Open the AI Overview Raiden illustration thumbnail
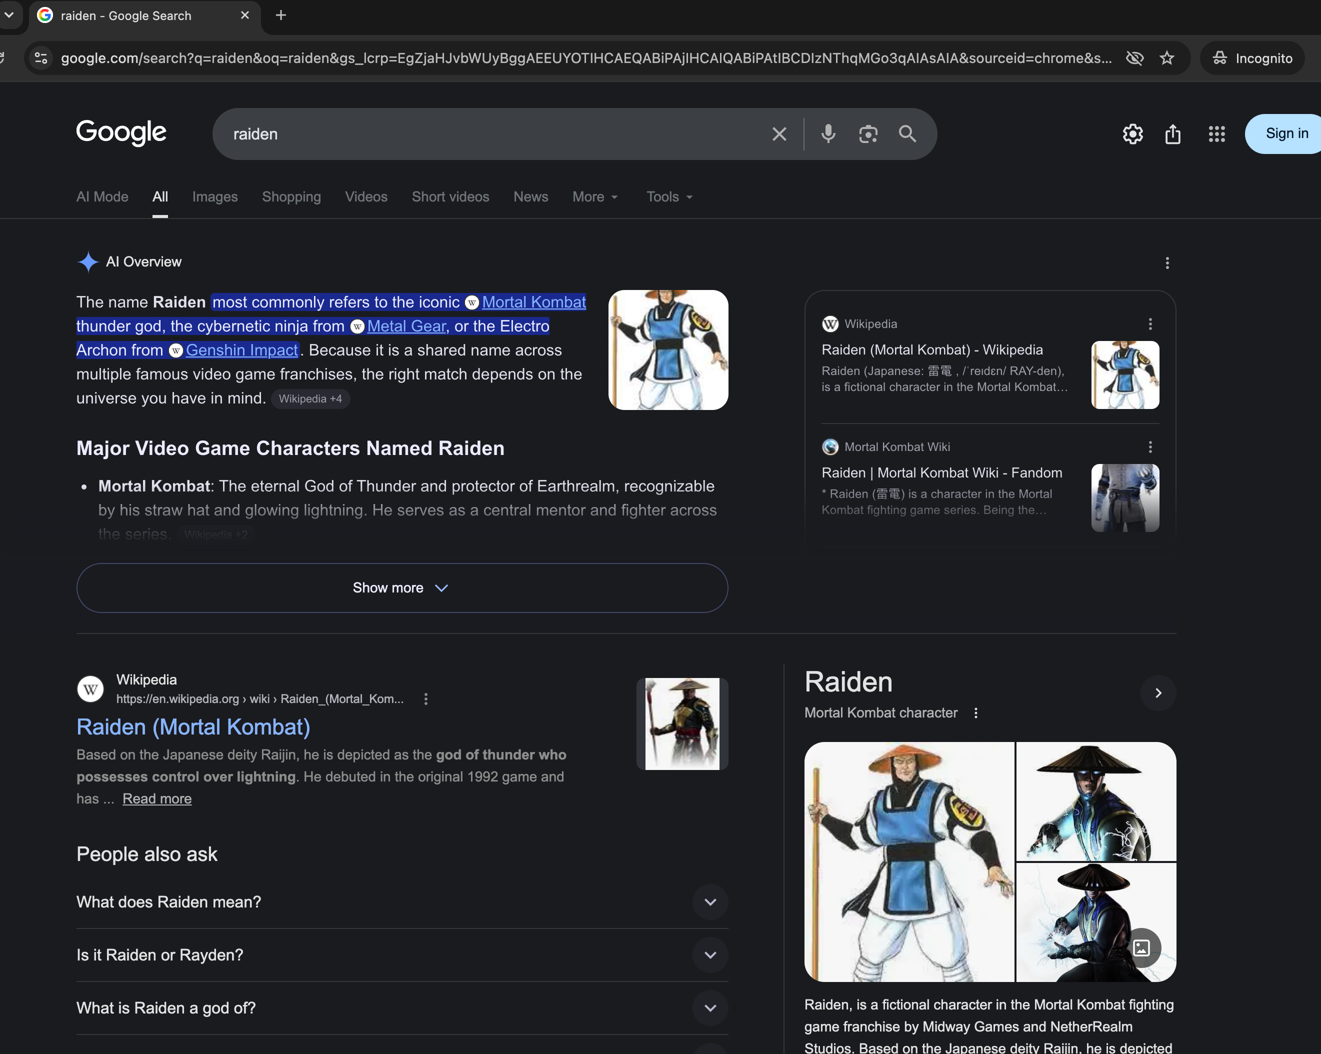Screen dimensions: 1321x1054 pyautogui.click(x=668, y=350)
